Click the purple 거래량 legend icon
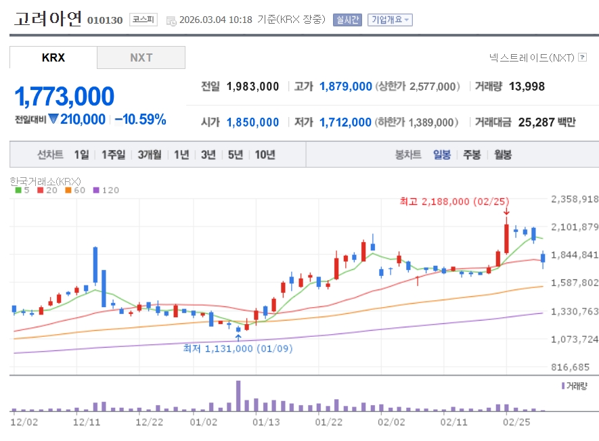 tap(562, 386)
